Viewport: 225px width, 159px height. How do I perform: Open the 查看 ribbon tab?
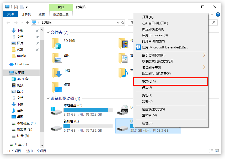tap(42, 14)
